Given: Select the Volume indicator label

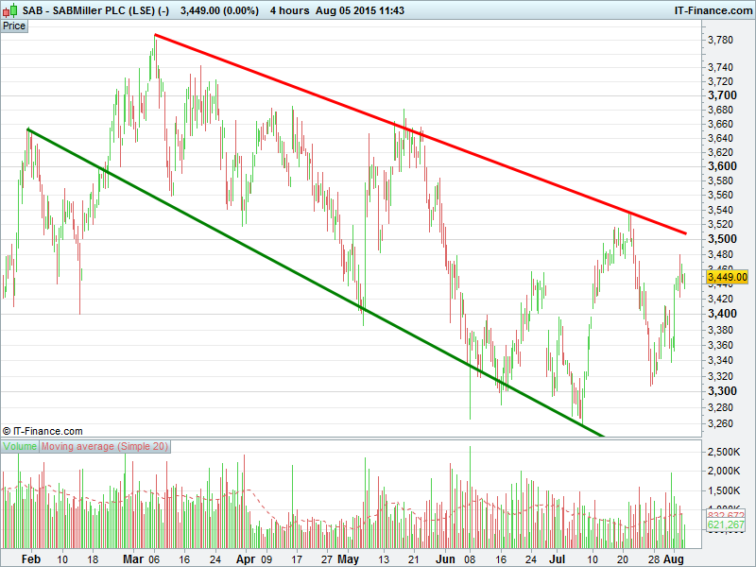Looking at the screenshot, I should coord(20,446).
